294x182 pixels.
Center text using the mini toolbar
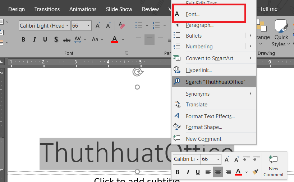pos(218,172)
